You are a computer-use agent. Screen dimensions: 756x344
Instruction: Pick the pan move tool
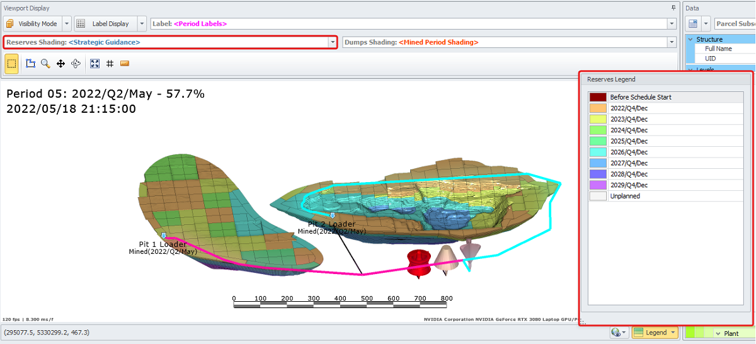click(61, 64)
